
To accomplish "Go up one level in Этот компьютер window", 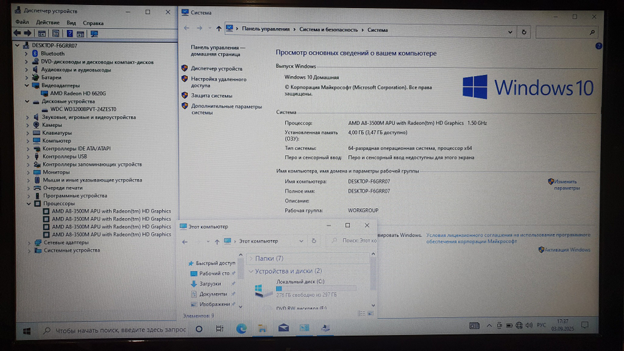I will click(217, 241).
